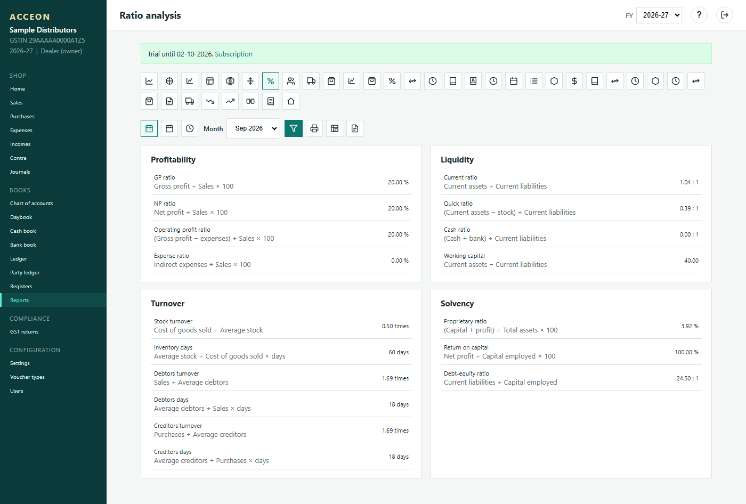Click the Stock turnover 0.50 times value
Screen dimensions: 746x504
point(395,326)
